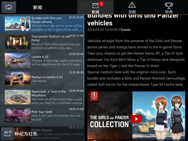Viewport: 188px width, 141px height.
Task: Click the Girls und Panzer anime thumbnail
Action: tap(17, 23)
